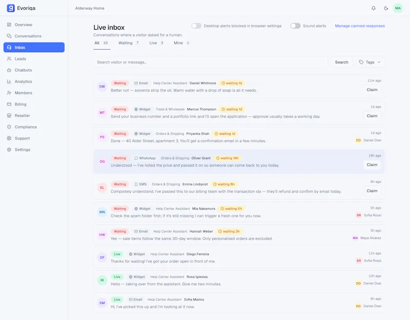The height and width of the screenshot is (320, 410).
Task: Click the Compliance shield icon
Action: tap(9, 127)
